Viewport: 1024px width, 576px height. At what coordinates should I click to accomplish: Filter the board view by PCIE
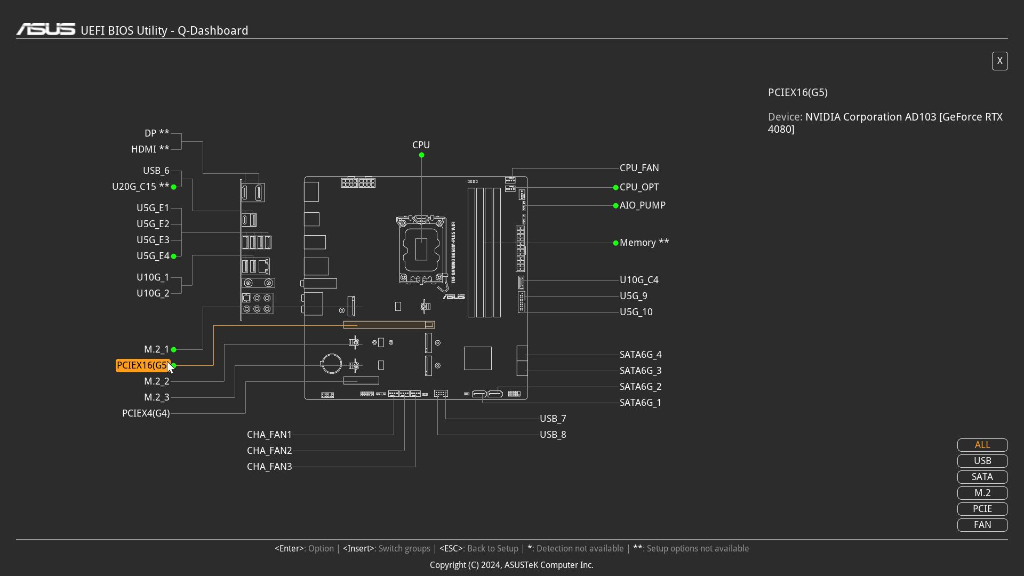(982, 509)
